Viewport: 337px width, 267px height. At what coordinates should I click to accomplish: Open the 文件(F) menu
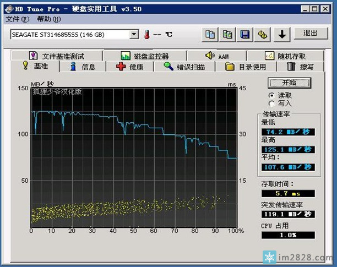17,19
